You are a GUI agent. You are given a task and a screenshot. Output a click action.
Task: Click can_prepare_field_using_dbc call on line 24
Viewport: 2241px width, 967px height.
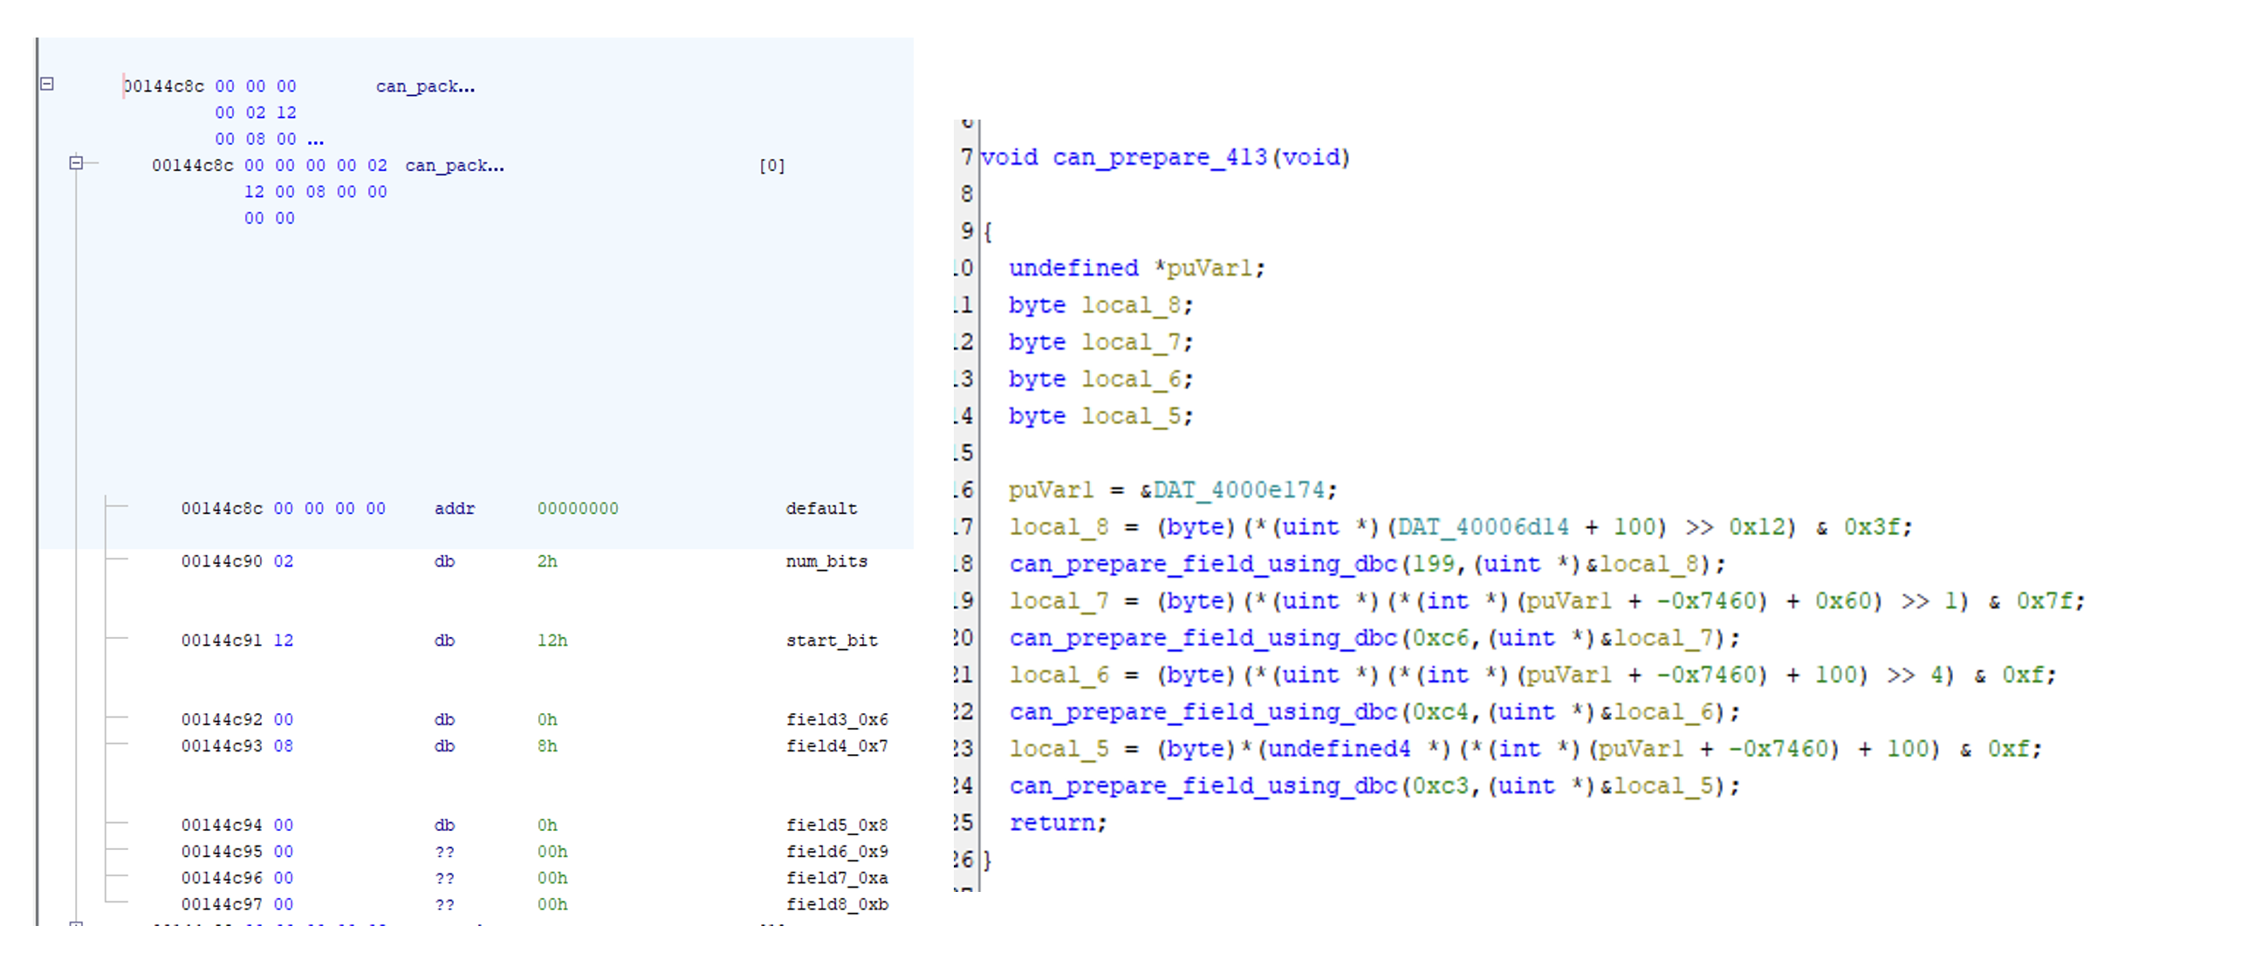click(x=1203, y=786)
